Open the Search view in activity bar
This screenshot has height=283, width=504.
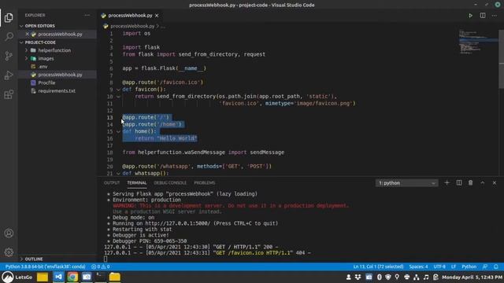tap(9, 36)
